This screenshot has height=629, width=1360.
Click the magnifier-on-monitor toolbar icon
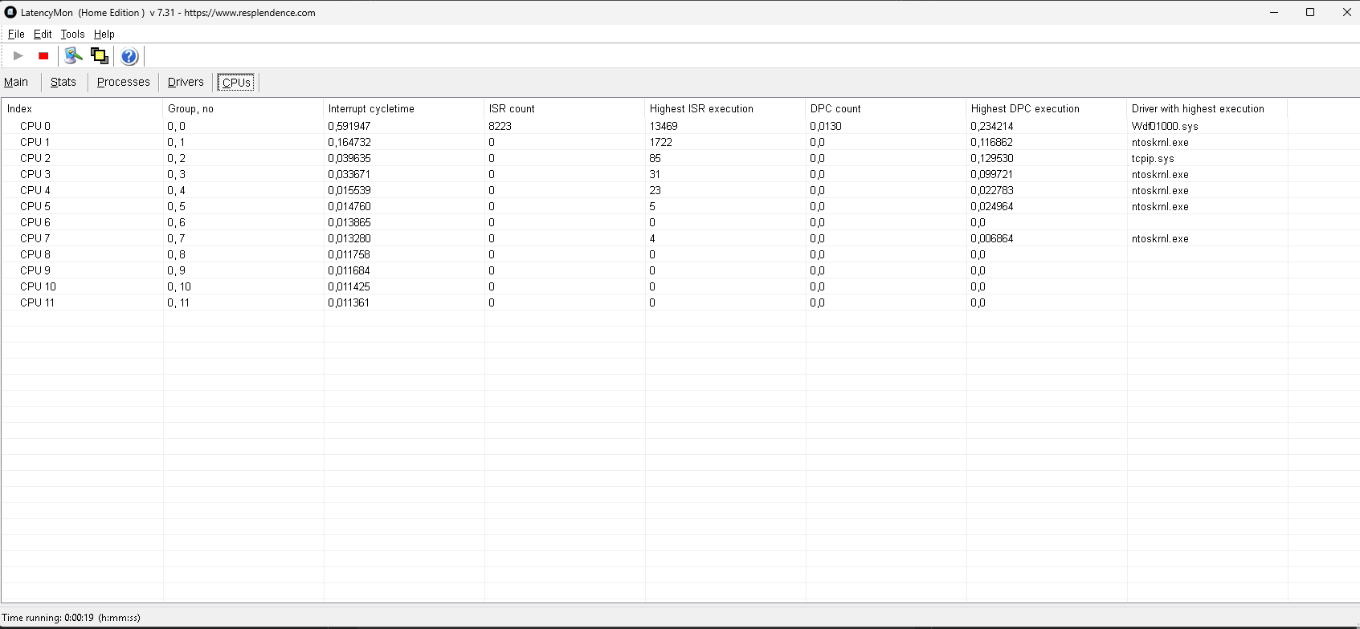(x=73, y=56)
